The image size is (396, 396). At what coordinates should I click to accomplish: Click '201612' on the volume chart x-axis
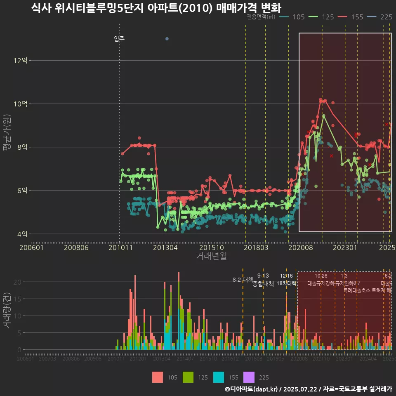pos(230,358)
